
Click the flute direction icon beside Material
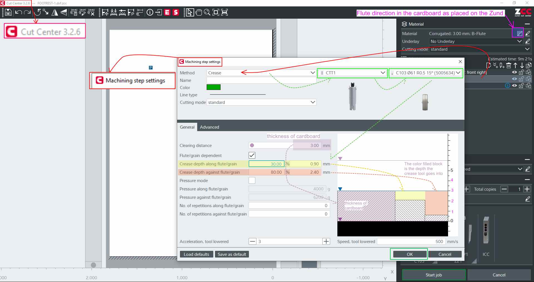(x=519, y=33)
